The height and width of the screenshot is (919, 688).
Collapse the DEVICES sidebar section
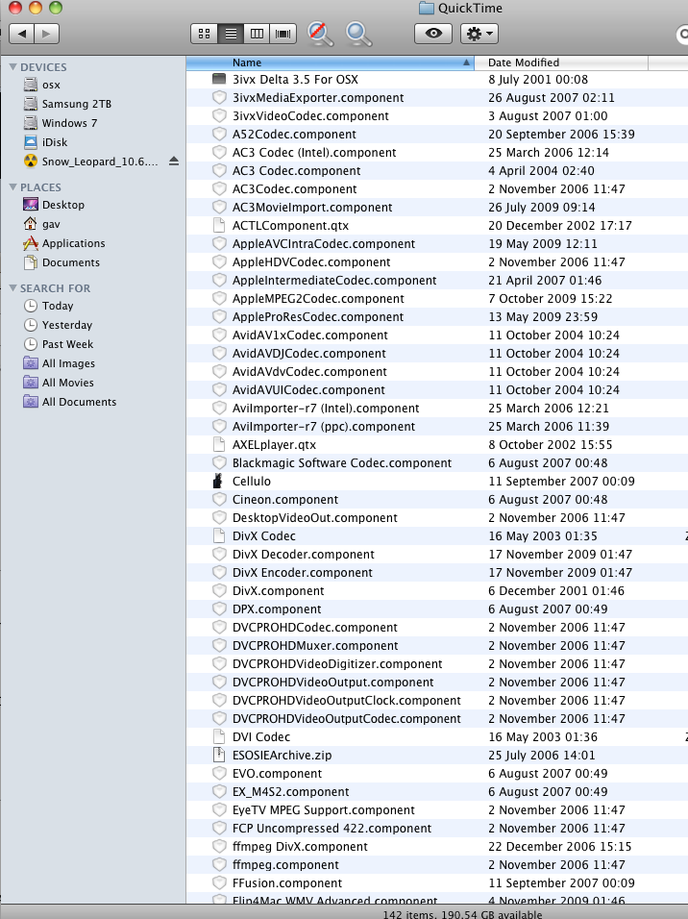coord(12,67)
